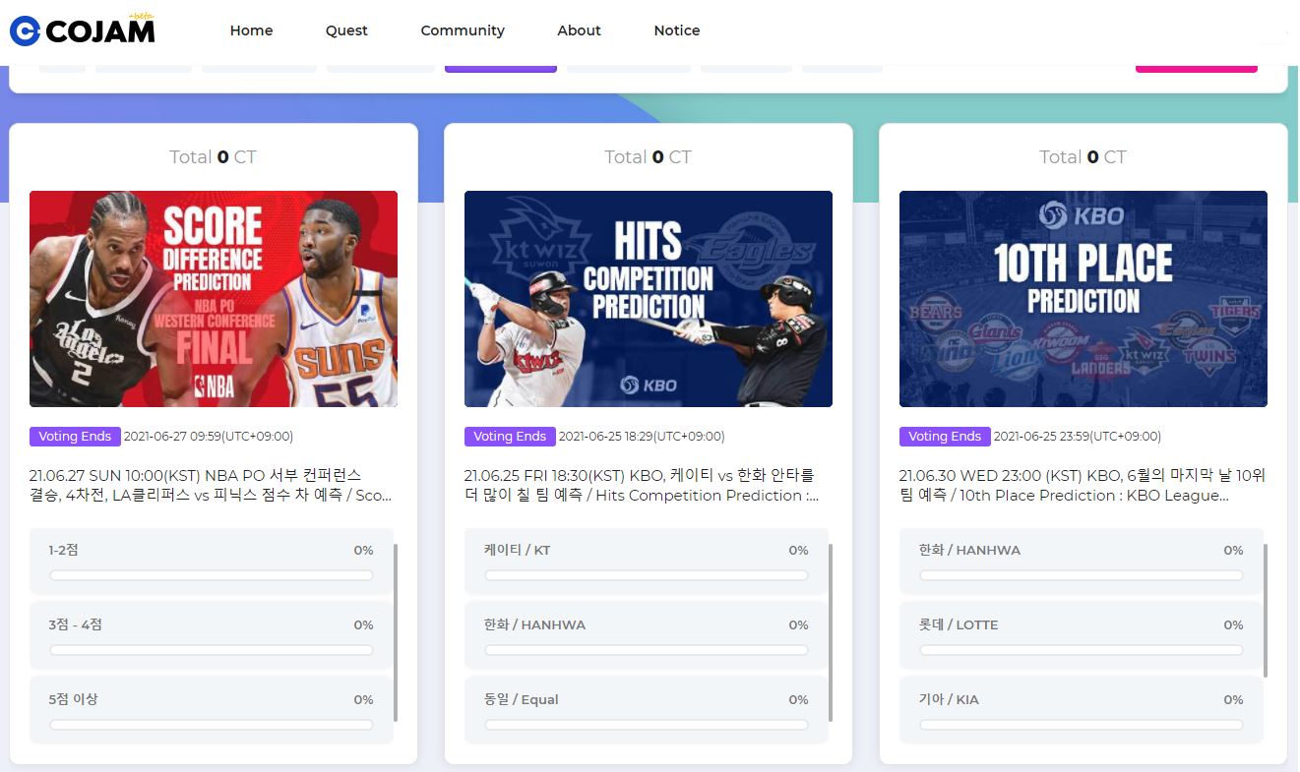Click the 롯데 / LOTTE progress bar
The image size is (1300, 772).
1081,650
